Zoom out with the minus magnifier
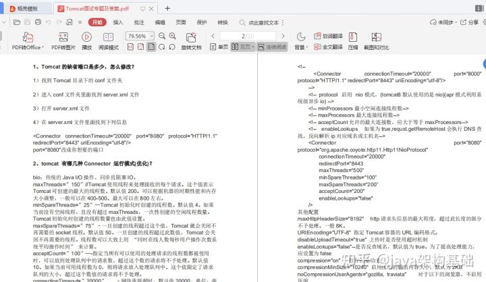The image size is (486, 282). (x=162, y=36)
